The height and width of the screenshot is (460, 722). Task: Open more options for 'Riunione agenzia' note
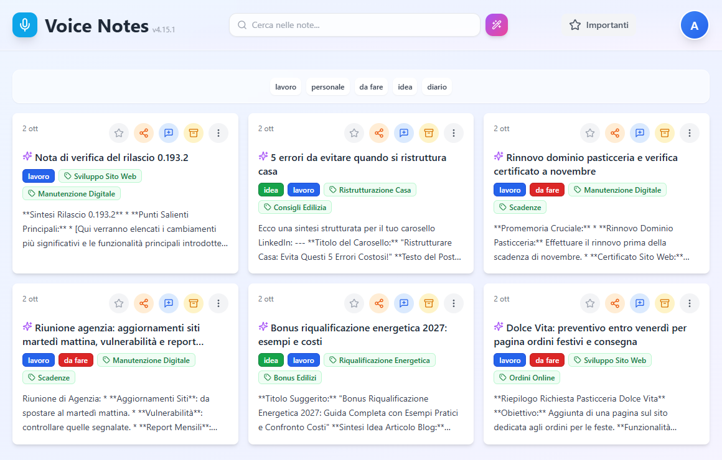(x=218, y=303)
